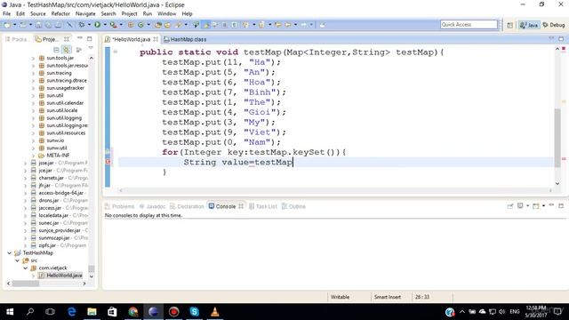Click the Debug bug icon in toolbar
Screen dimensions: 569x320
82,25
